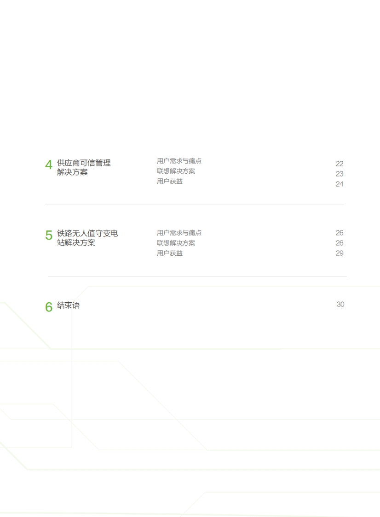
Task: Click the green section number 4
Action: (x=49, y=164)
